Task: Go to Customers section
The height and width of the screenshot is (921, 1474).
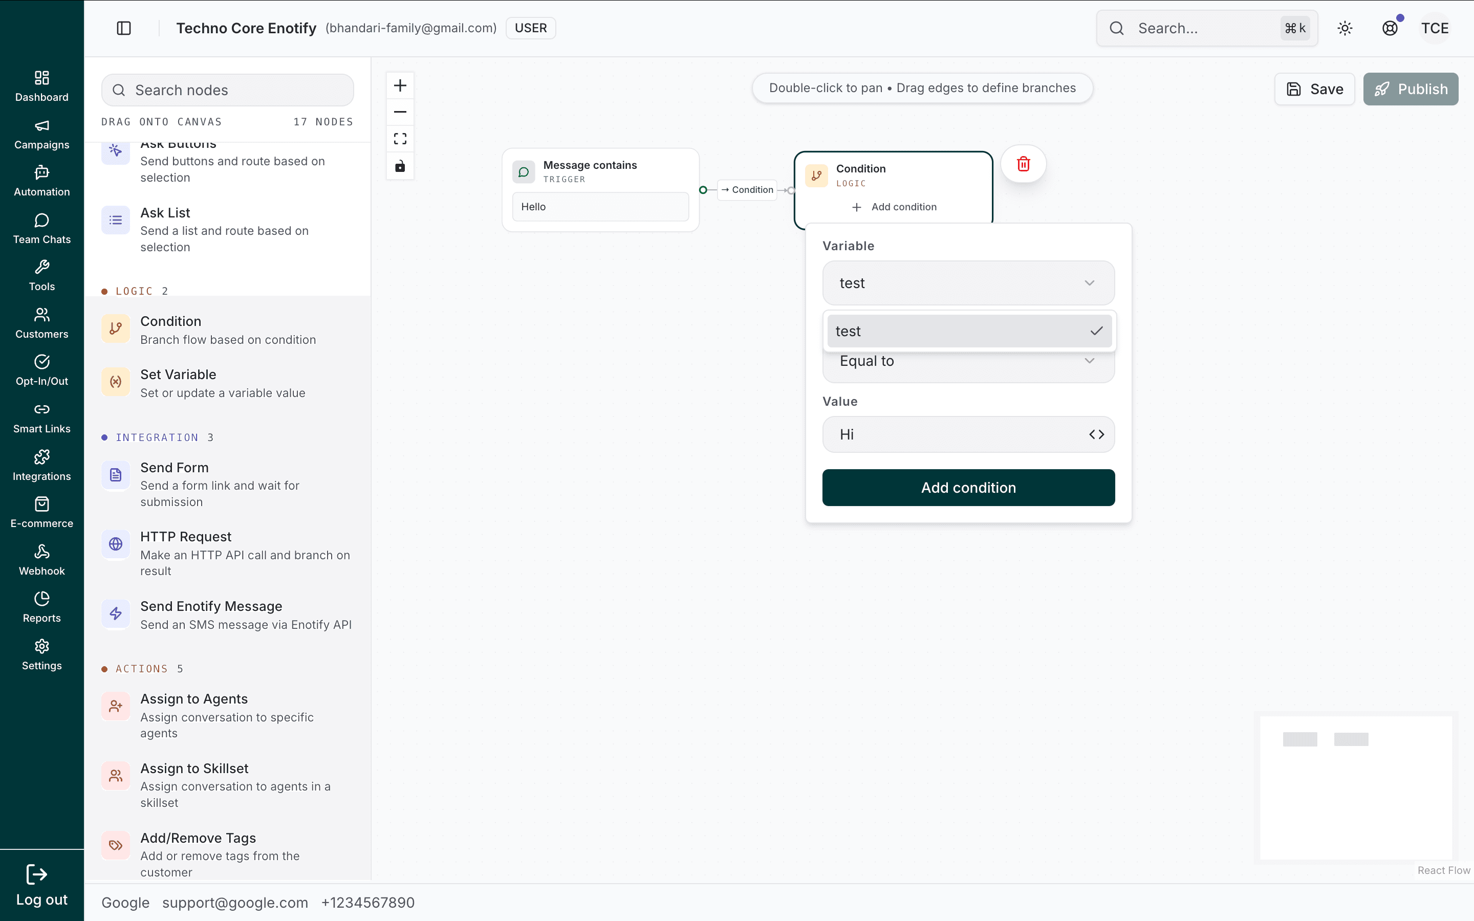Action: (x=41, y=323)
